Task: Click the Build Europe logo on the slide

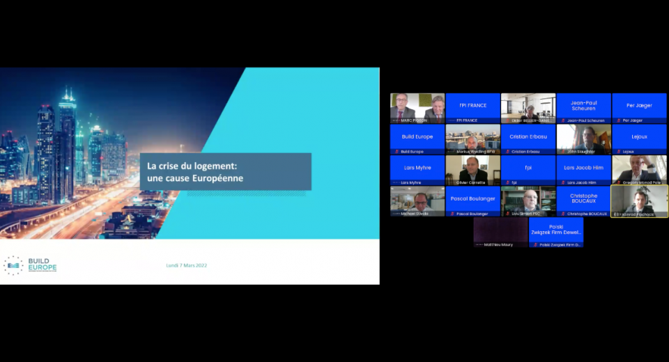Action: [30, 265]
